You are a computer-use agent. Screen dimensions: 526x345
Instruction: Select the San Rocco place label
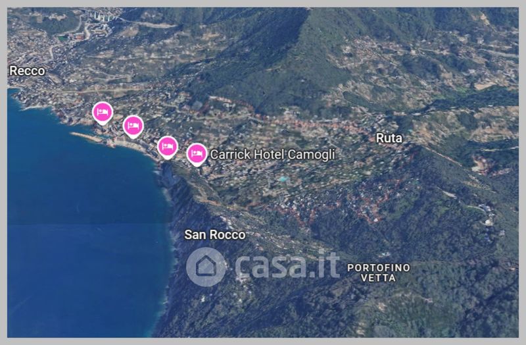(215, 234)
